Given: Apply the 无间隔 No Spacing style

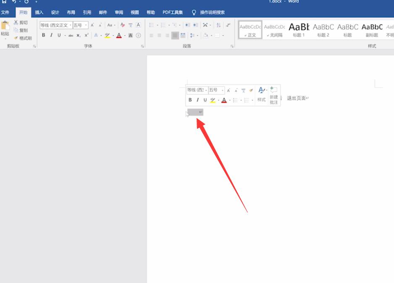Looking at the screenshot, I should click(x=274, y=30).
